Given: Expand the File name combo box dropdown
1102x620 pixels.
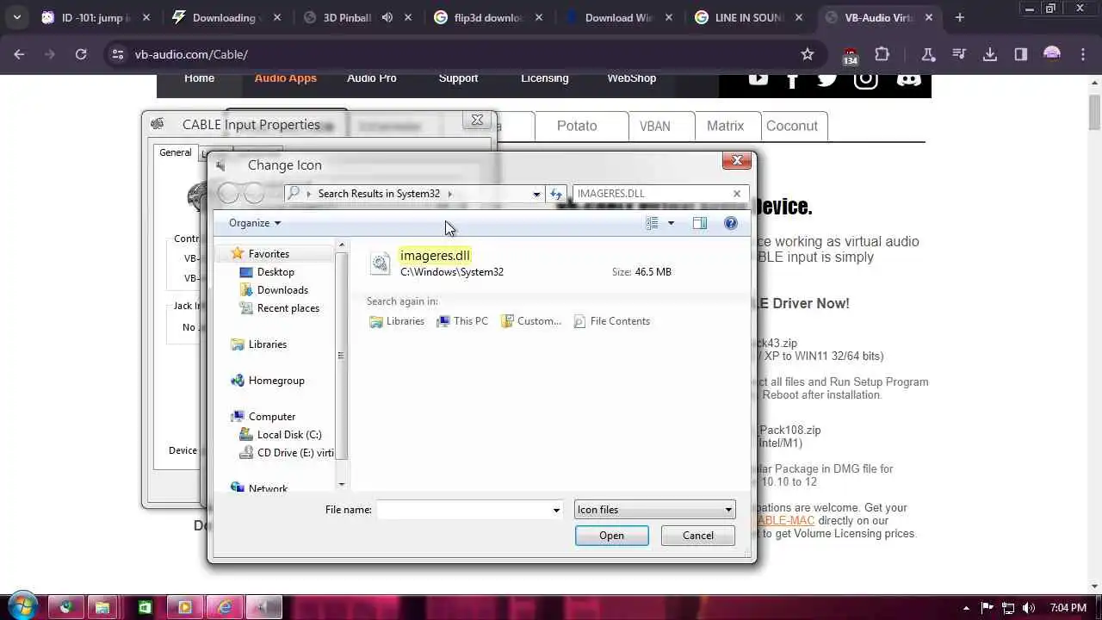Looking at the screenshot, I should click(556, 510).
